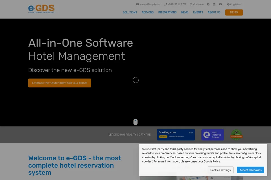Open the Add-ons menu
This screenshot has height=180, width=271.
(148, 12)
